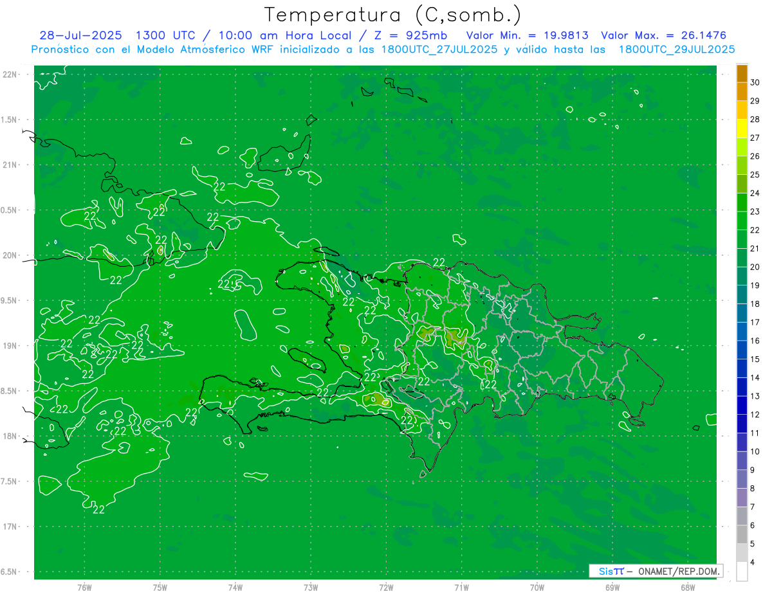Click color scale label "24"
This screenshot has width=772, height=596.
[755, 193]
